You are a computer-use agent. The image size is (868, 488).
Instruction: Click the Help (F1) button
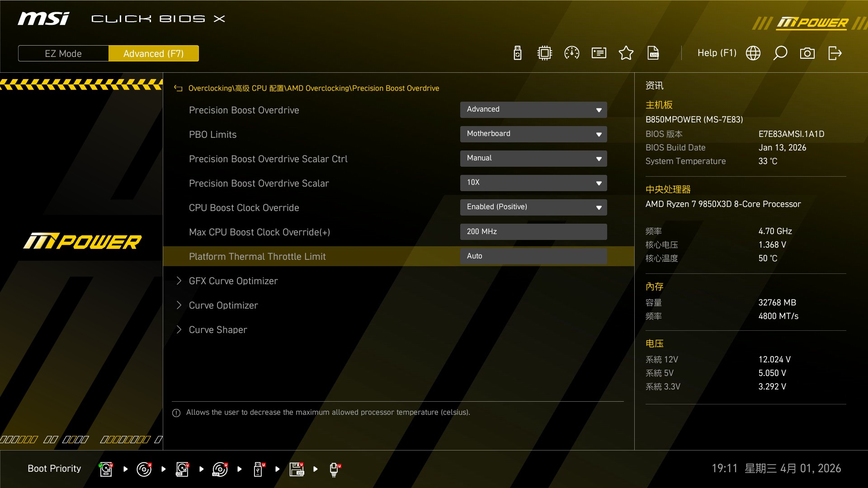tap(717, 53)
